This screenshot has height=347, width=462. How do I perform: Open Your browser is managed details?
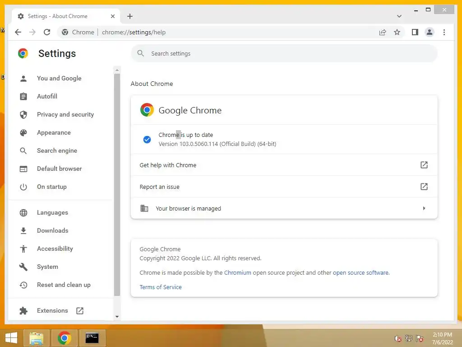[x=284, y=208]
